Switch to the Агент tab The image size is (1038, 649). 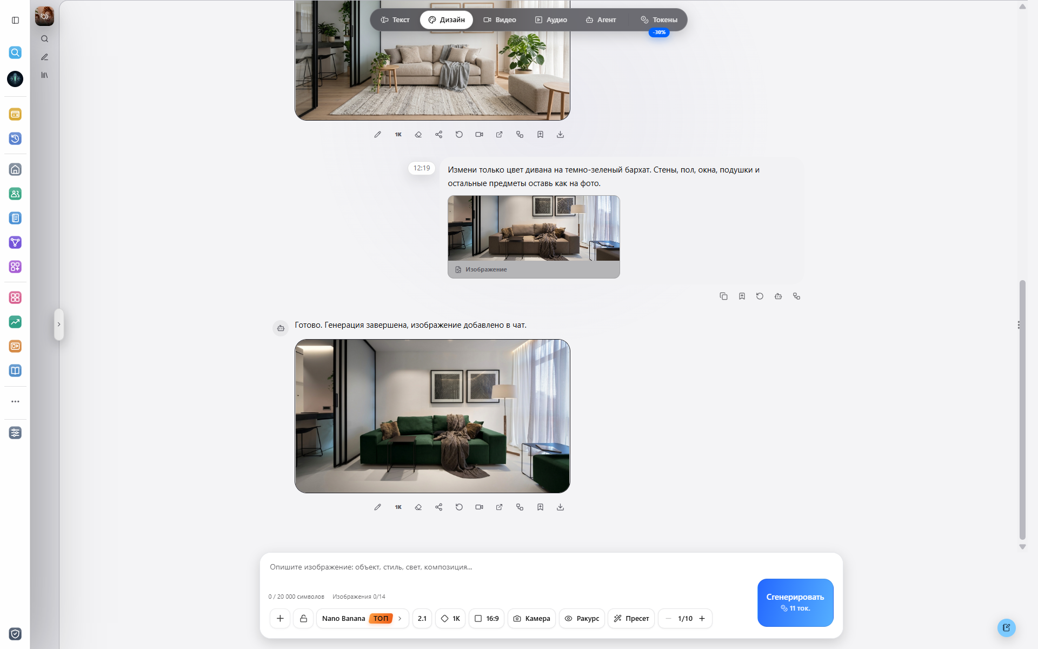[x=601, y=20]
